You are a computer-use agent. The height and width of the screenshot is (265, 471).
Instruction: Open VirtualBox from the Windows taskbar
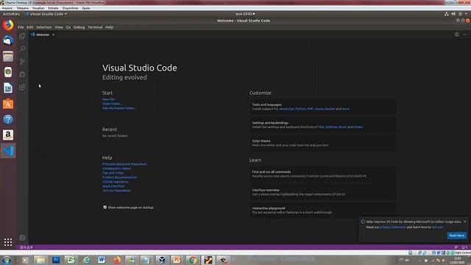point(162,260)
